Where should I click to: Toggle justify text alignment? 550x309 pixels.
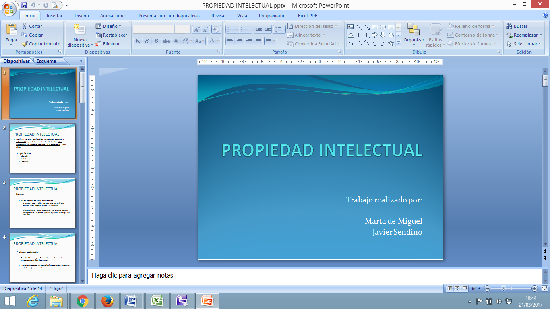[258, 41]
